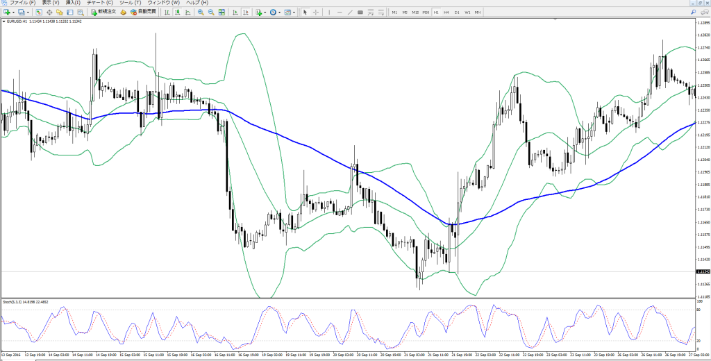Select the crosshair tool
711x361 pixels.
pos(316,12)
